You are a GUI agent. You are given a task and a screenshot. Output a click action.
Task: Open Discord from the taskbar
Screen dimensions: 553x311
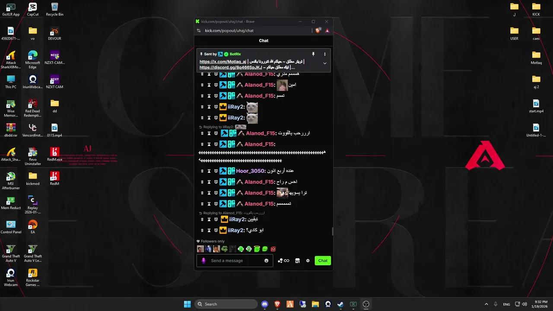click(265, 304)
